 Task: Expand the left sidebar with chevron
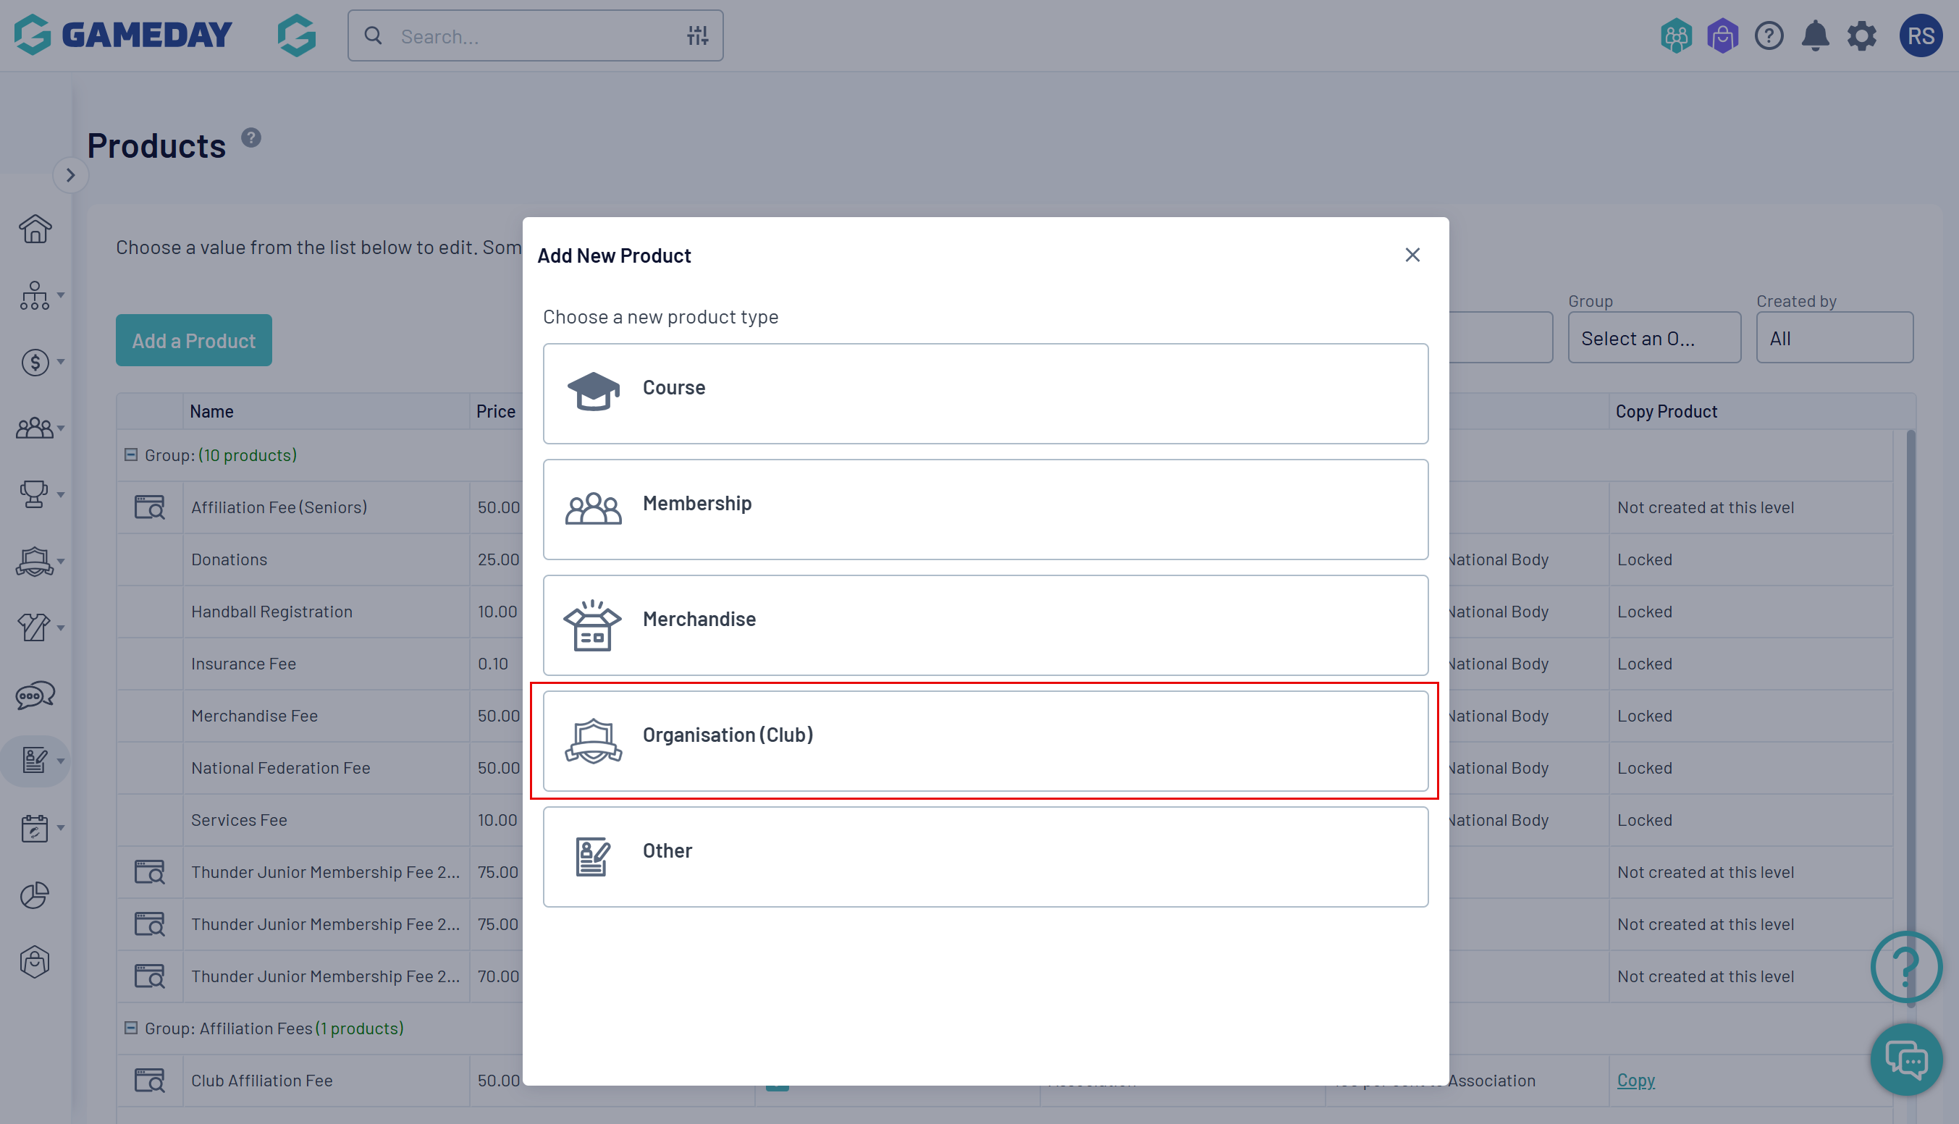pos(70,175)
